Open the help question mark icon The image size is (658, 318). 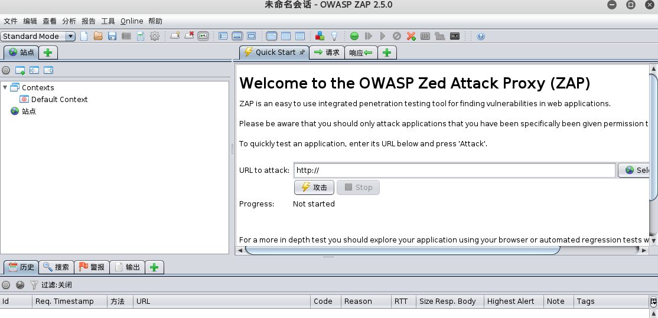[x=481, y=36]
